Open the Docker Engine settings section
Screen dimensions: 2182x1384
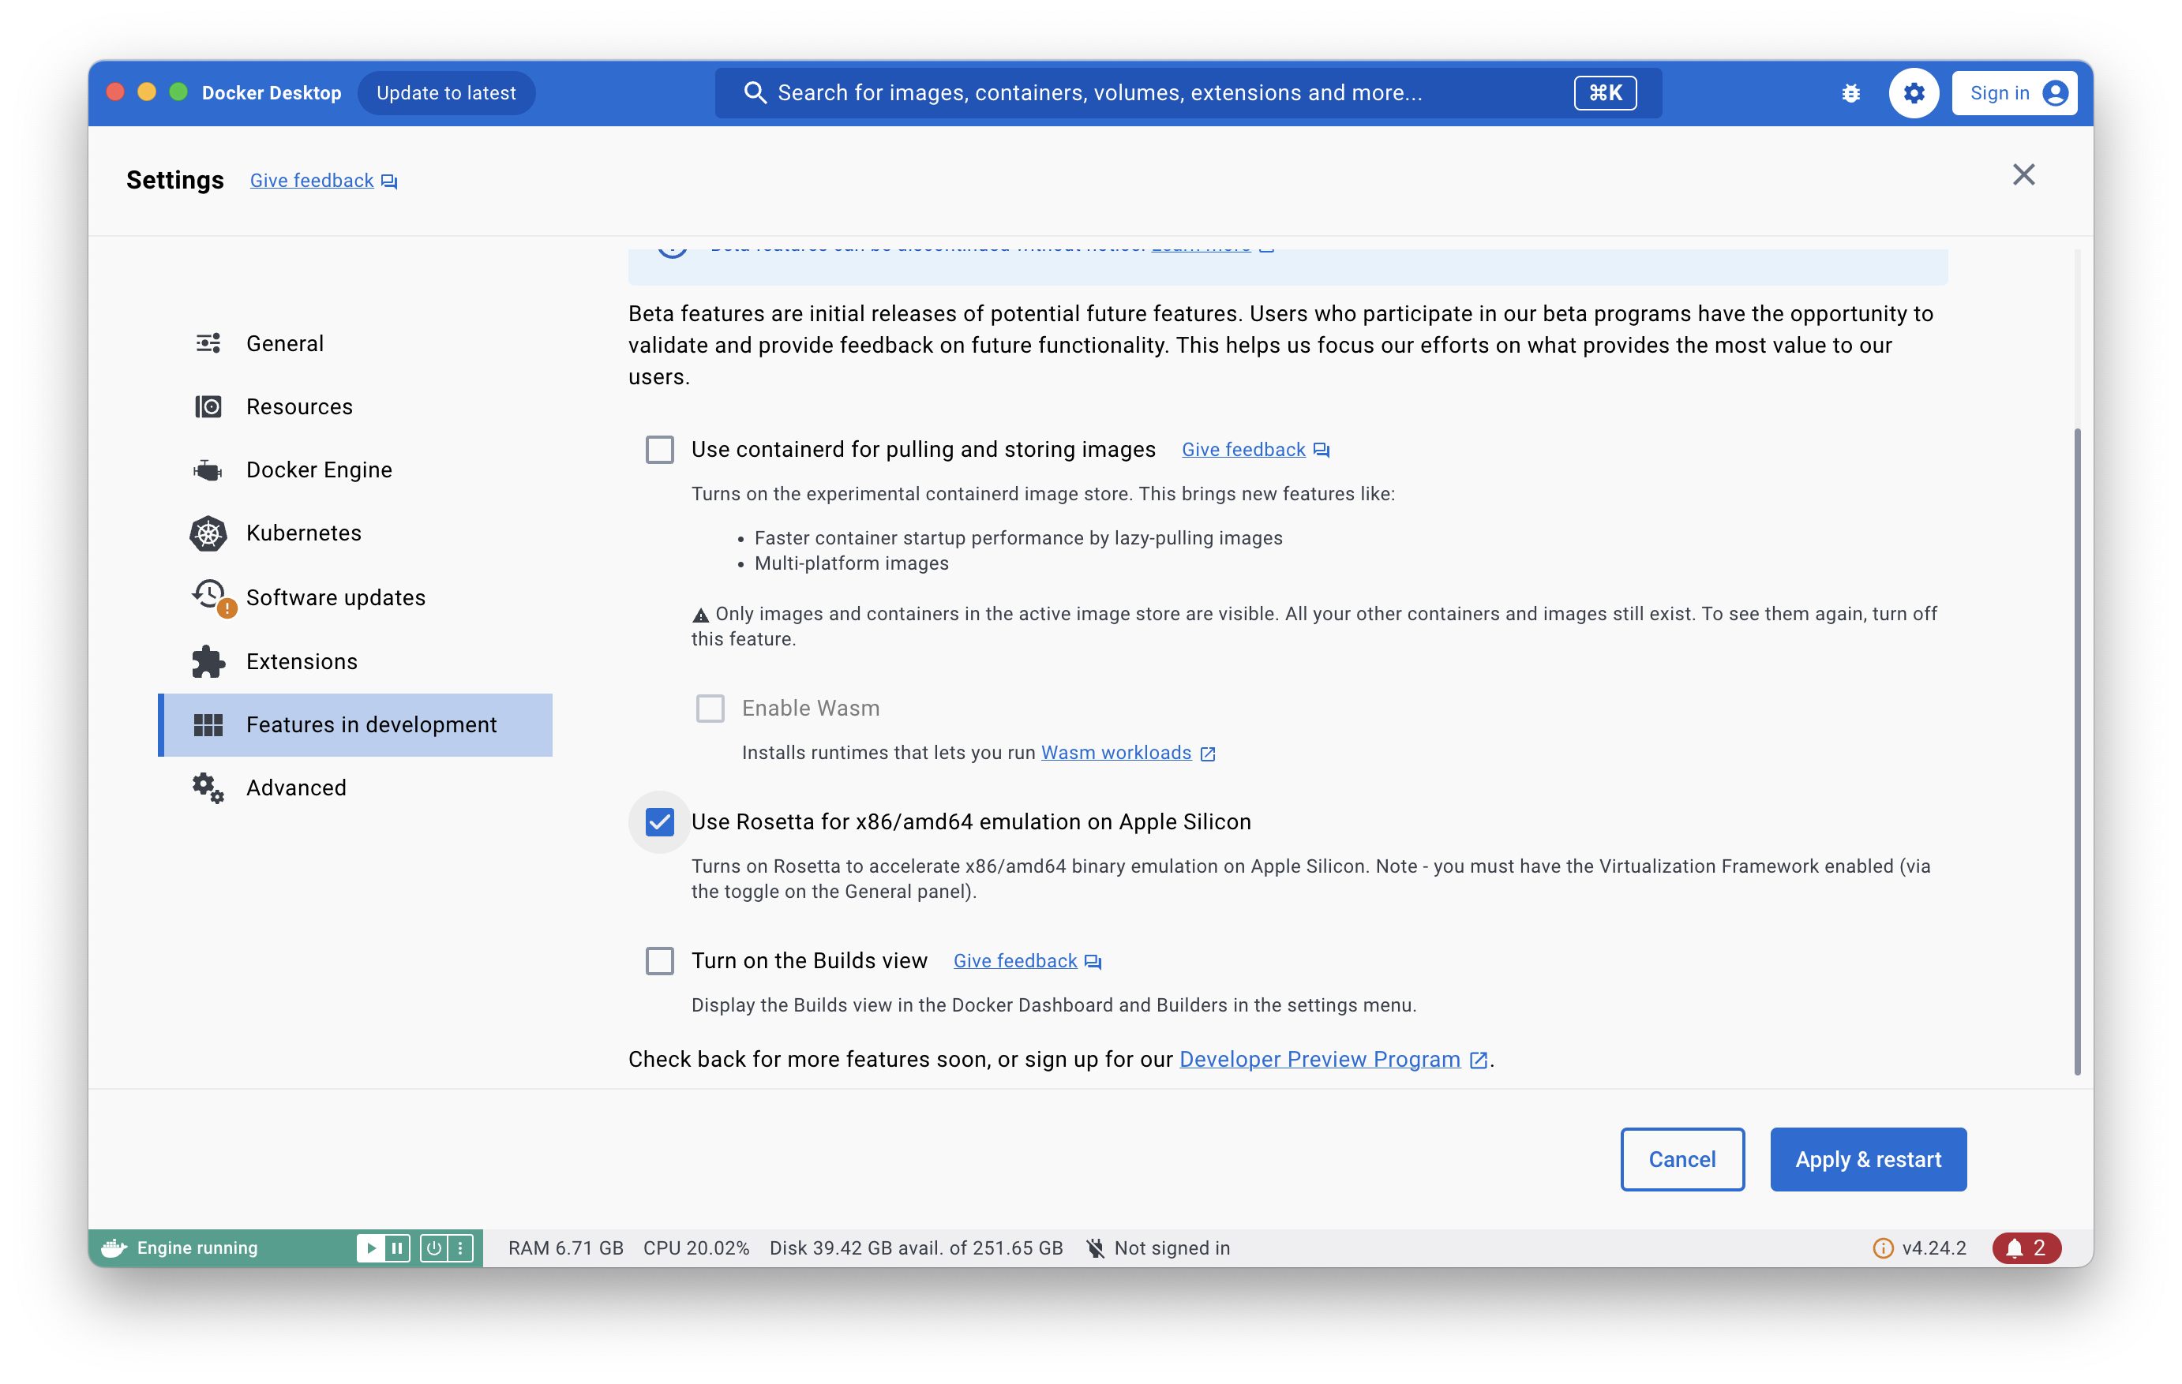click(x=355, y=470)
